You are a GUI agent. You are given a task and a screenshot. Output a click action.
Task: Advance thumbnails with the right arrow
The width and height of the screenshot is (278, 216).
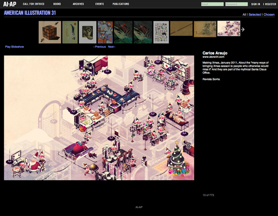pyautogui.click(x=243, y=30)
